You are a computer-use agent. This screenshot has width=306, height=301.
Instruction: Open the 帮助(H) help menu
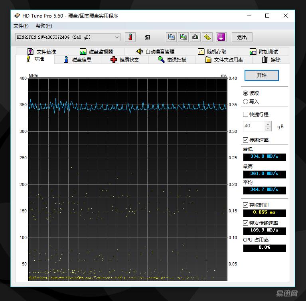click(x=44, y=26)
